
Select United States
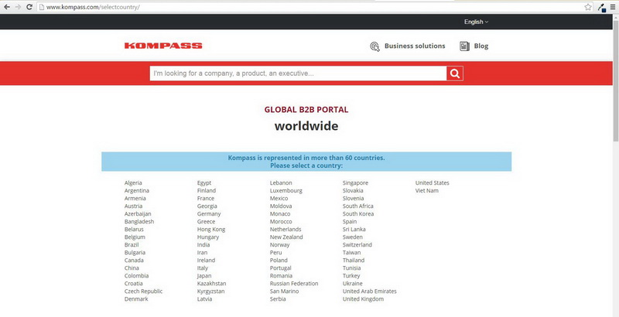433,183
